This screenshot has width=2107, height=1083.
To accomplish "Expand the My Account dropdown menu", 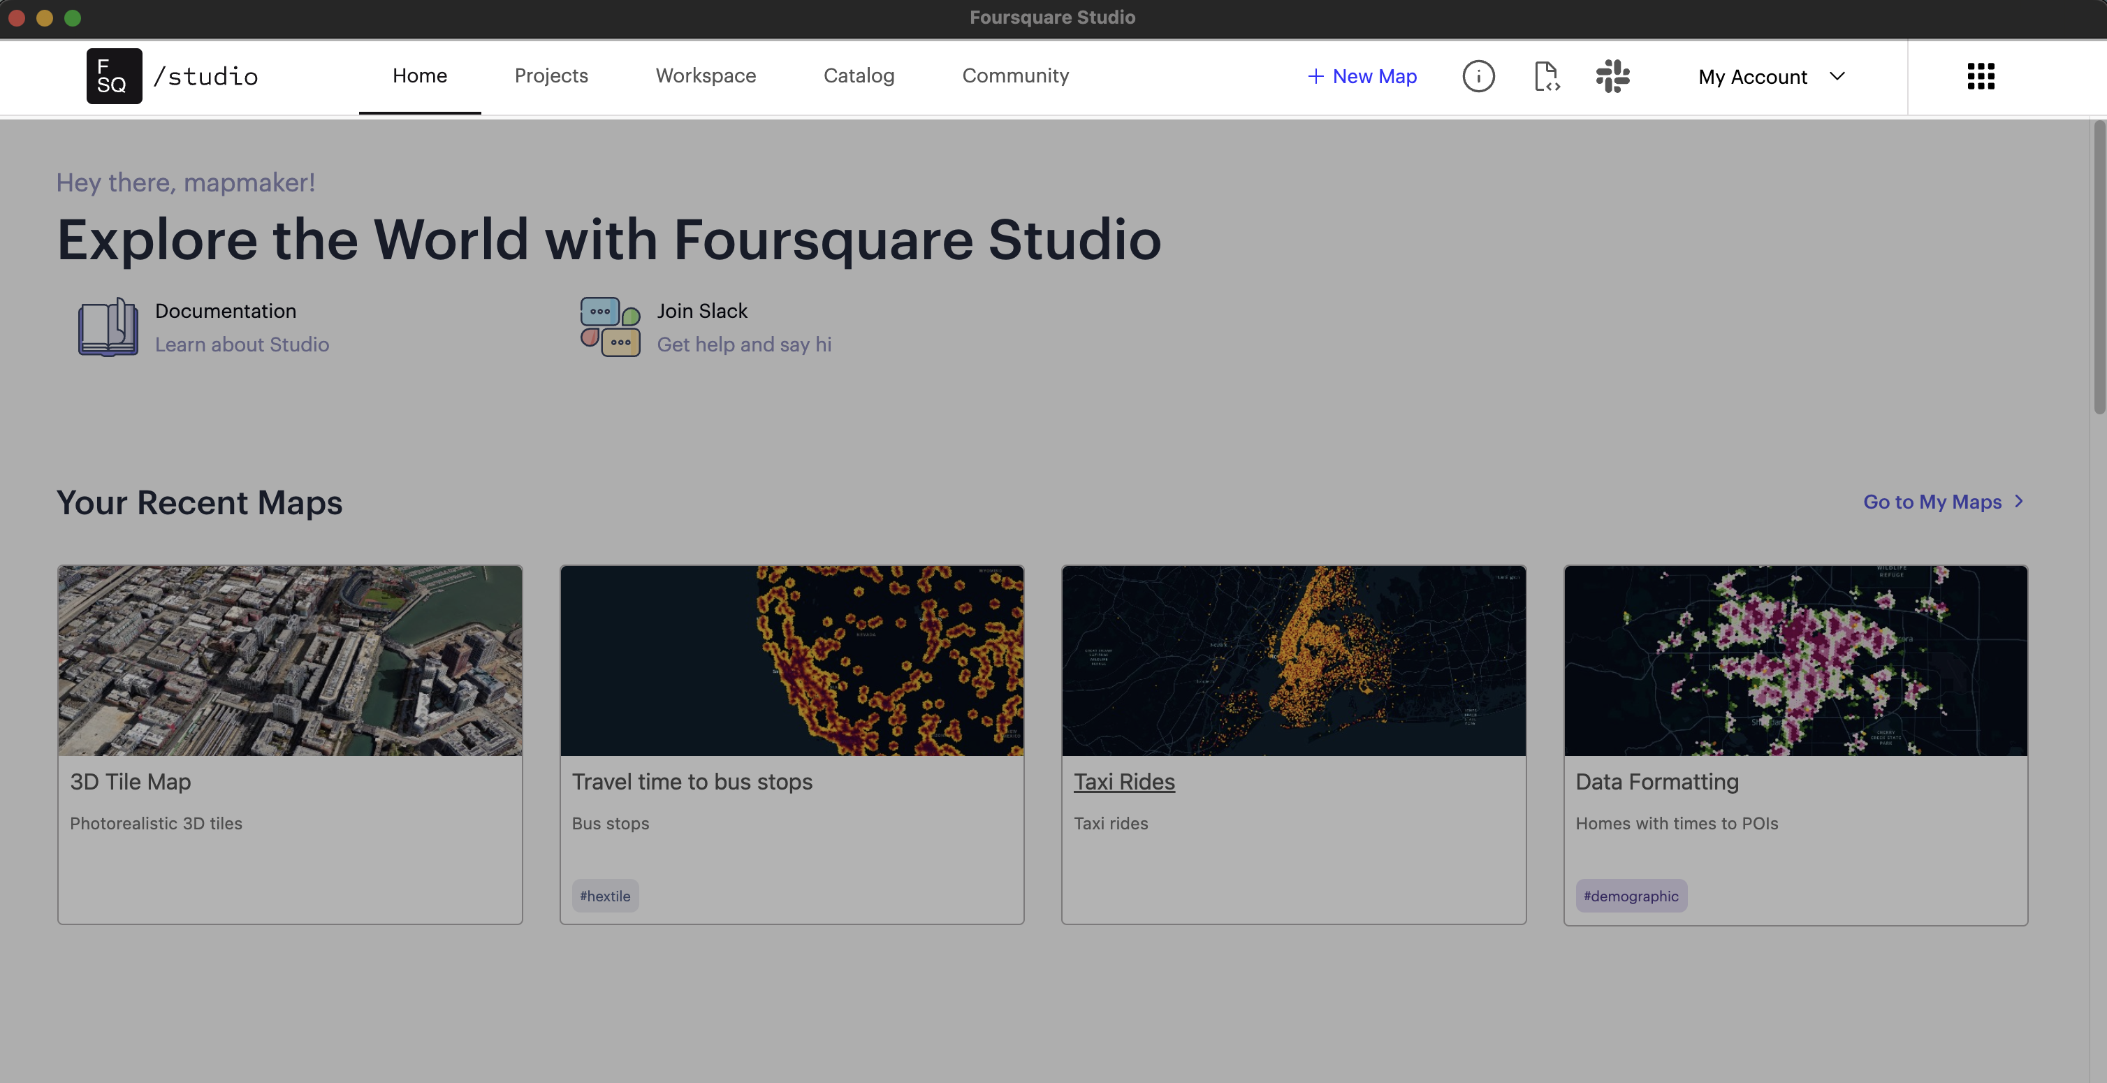I will coord(1772,76).
